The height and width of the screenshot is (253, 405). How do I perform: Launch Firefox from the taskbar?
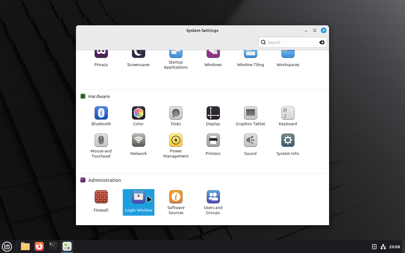39,246
